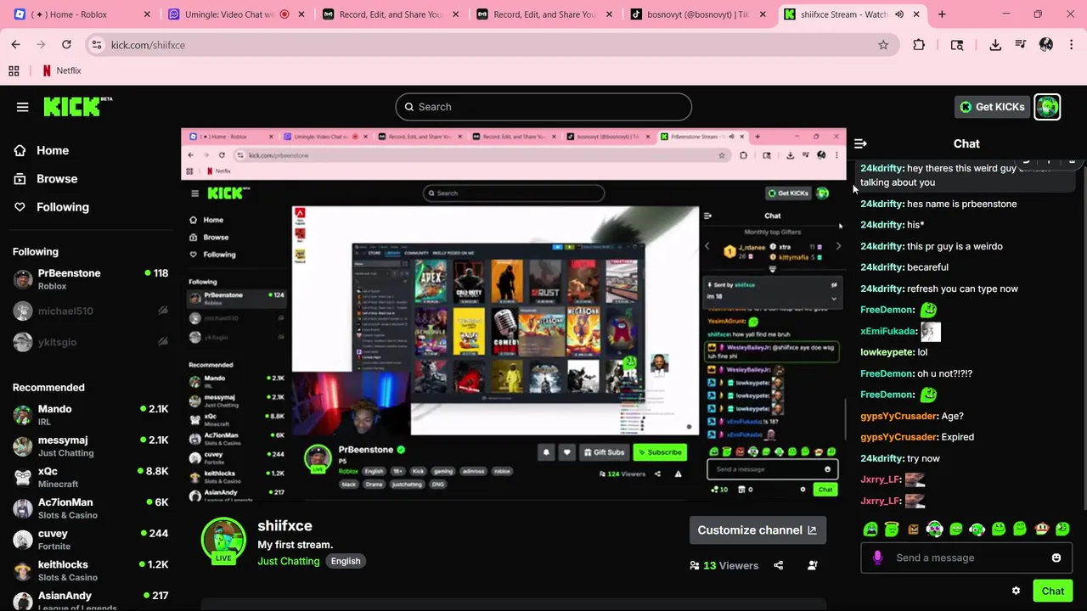Close the bosnovyt TikTok tab

pos(763,14)
